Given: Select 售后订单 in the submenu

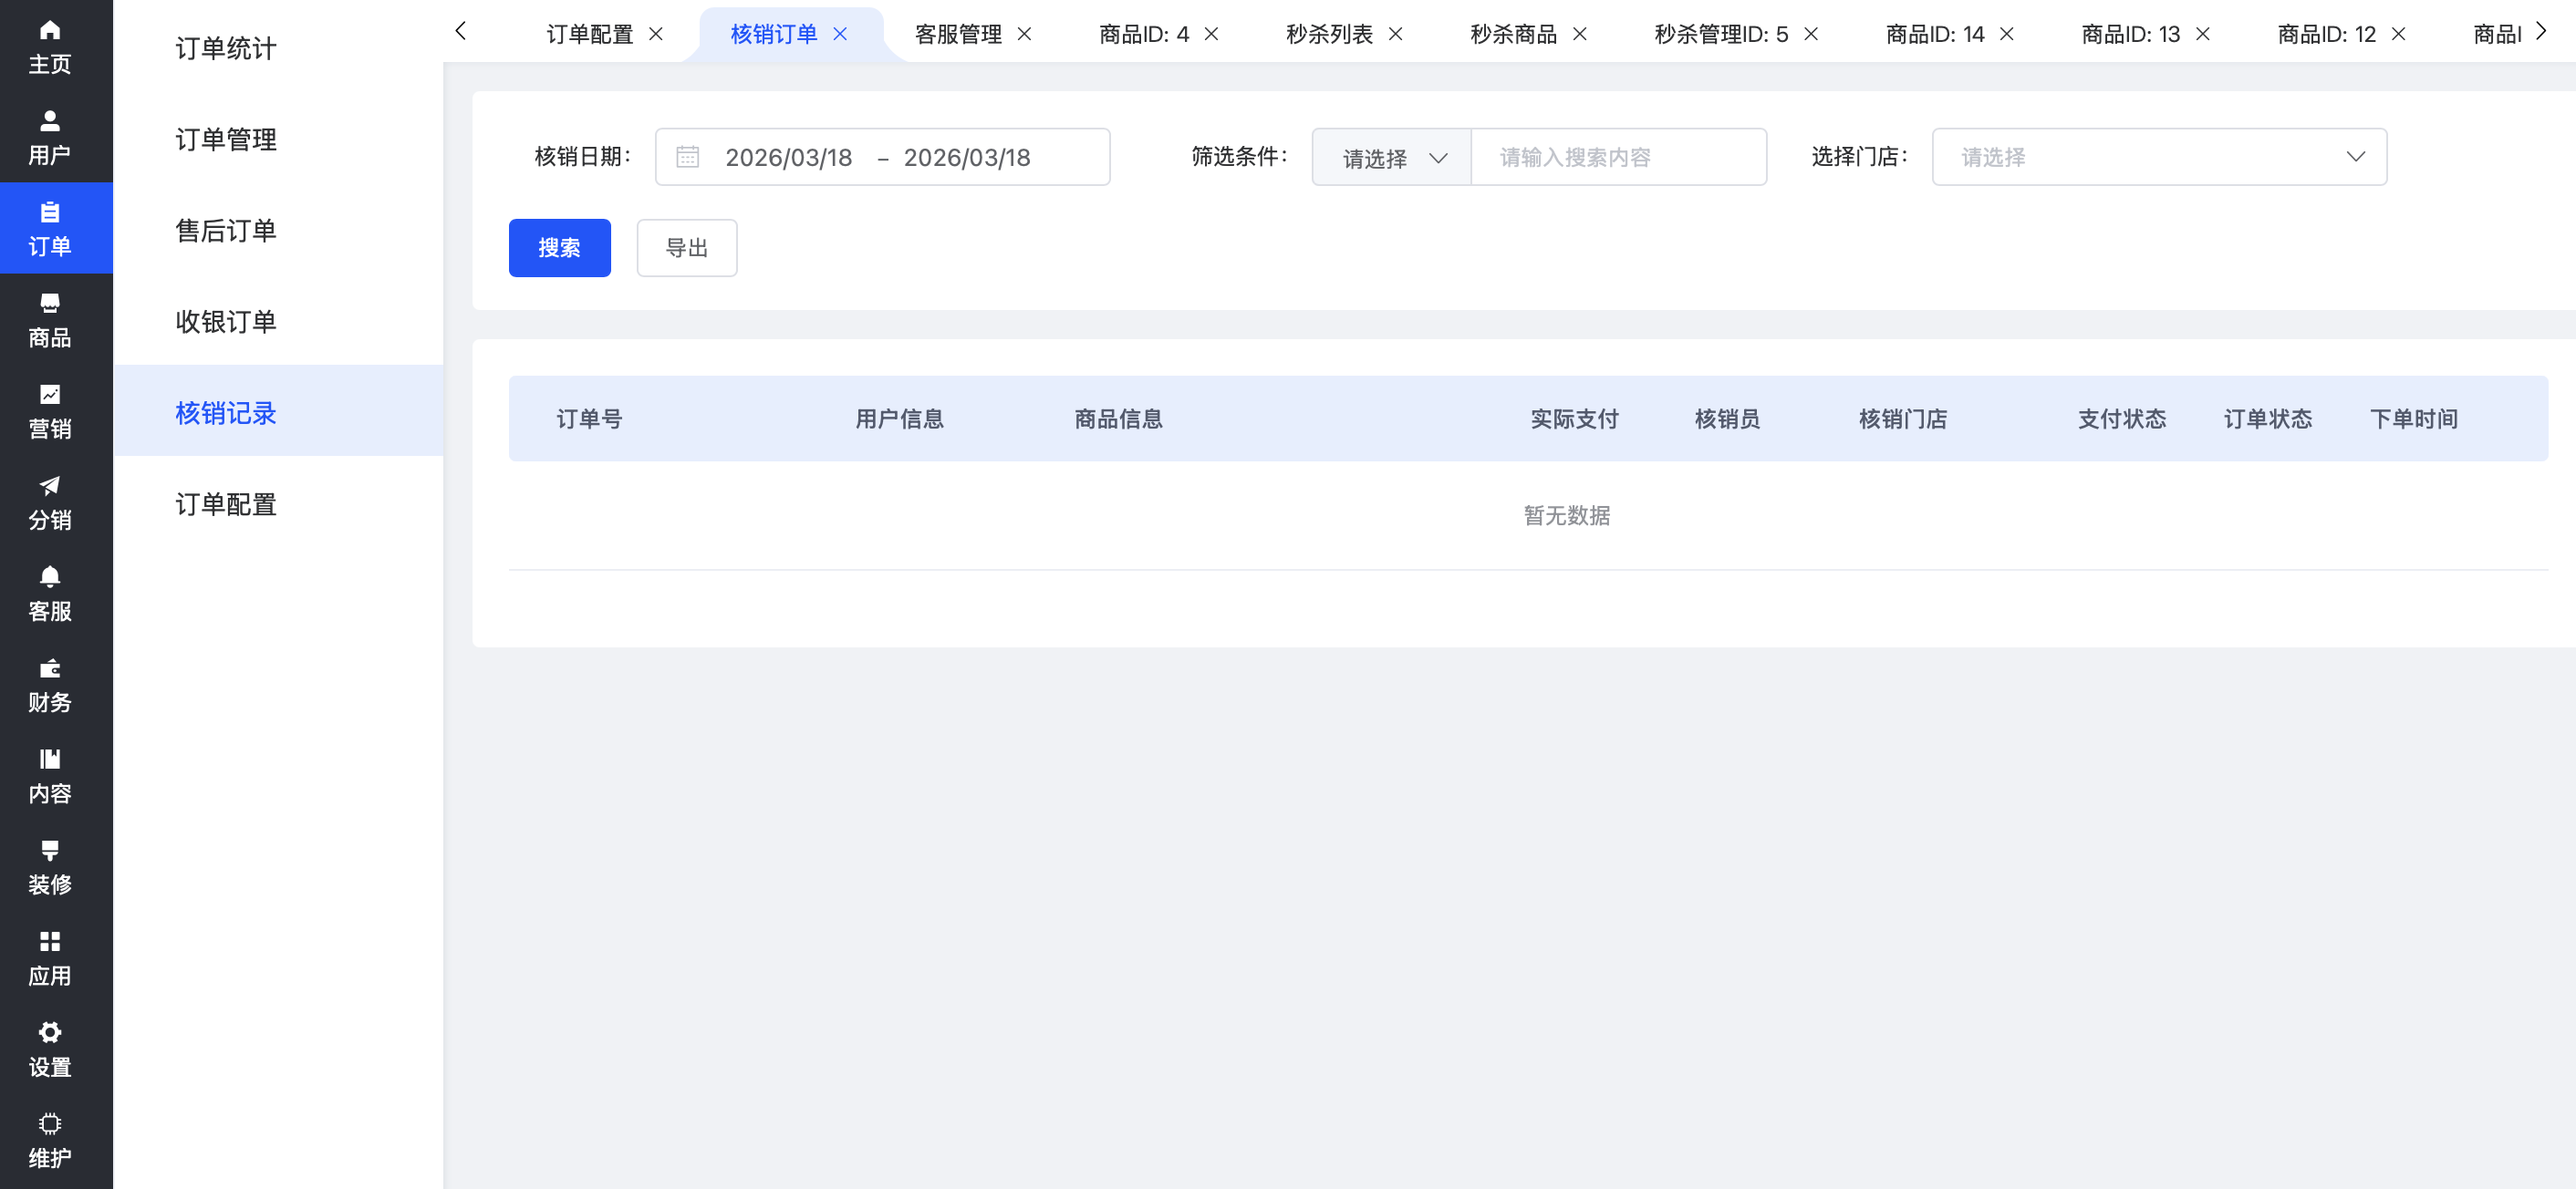Looking at the screenshot, I should [226, 231].
